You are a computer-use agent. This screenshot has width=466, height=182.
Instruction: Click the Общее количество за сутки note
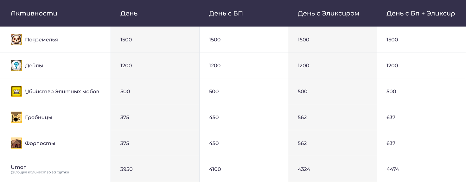[x=40, y=173]
